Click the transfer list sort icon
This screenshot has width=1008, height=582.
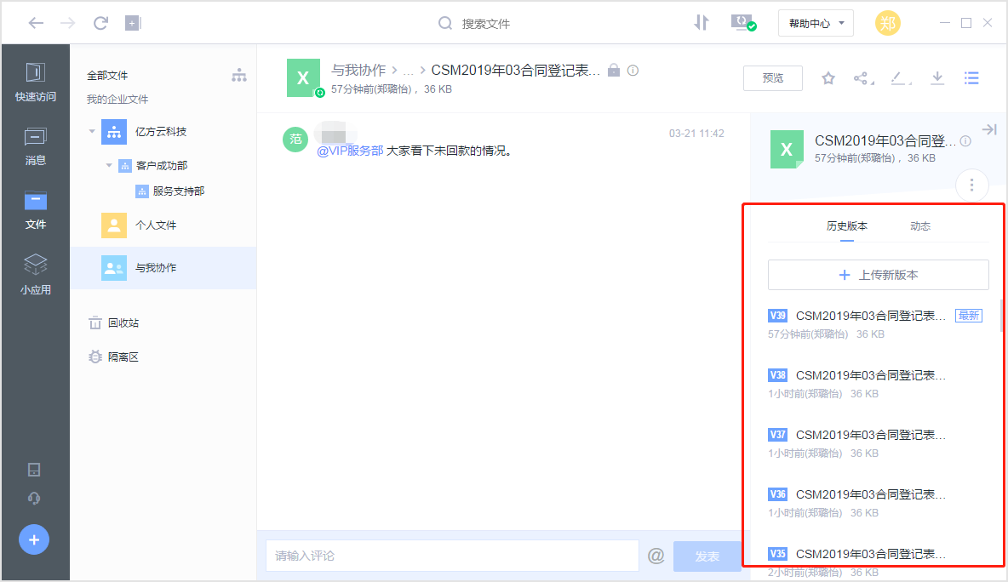701,22
